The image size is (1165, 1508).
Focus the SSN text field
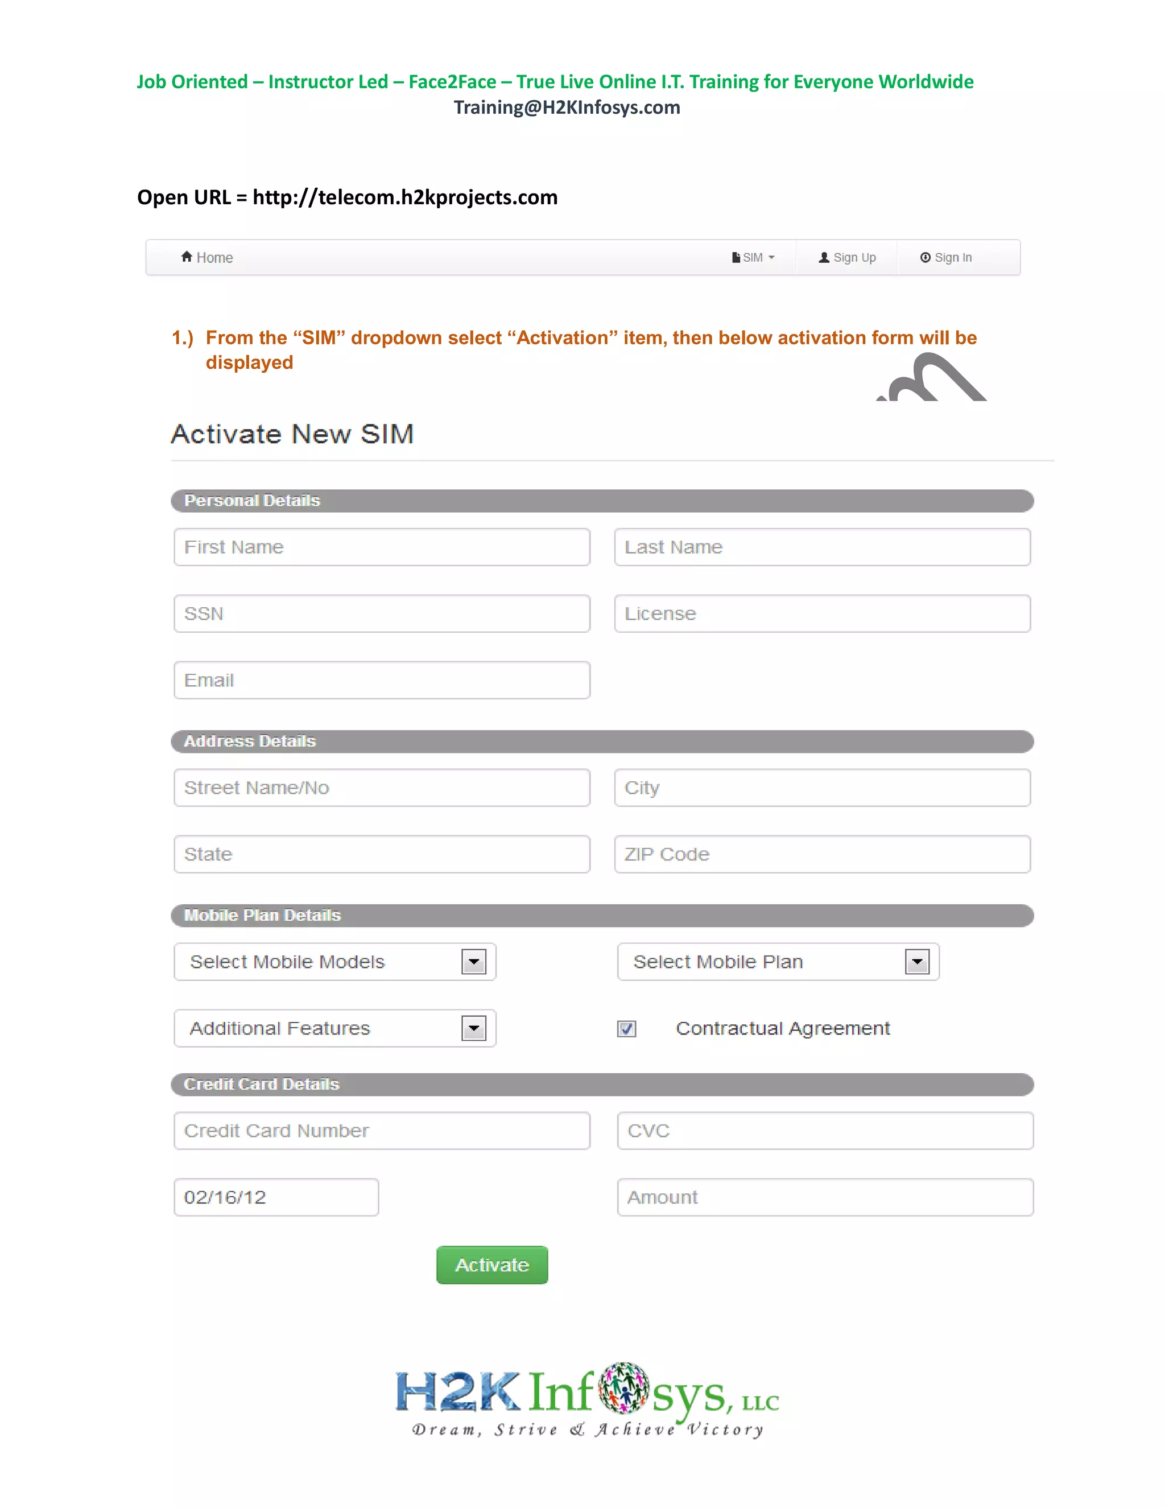click(x=382, y=613)
